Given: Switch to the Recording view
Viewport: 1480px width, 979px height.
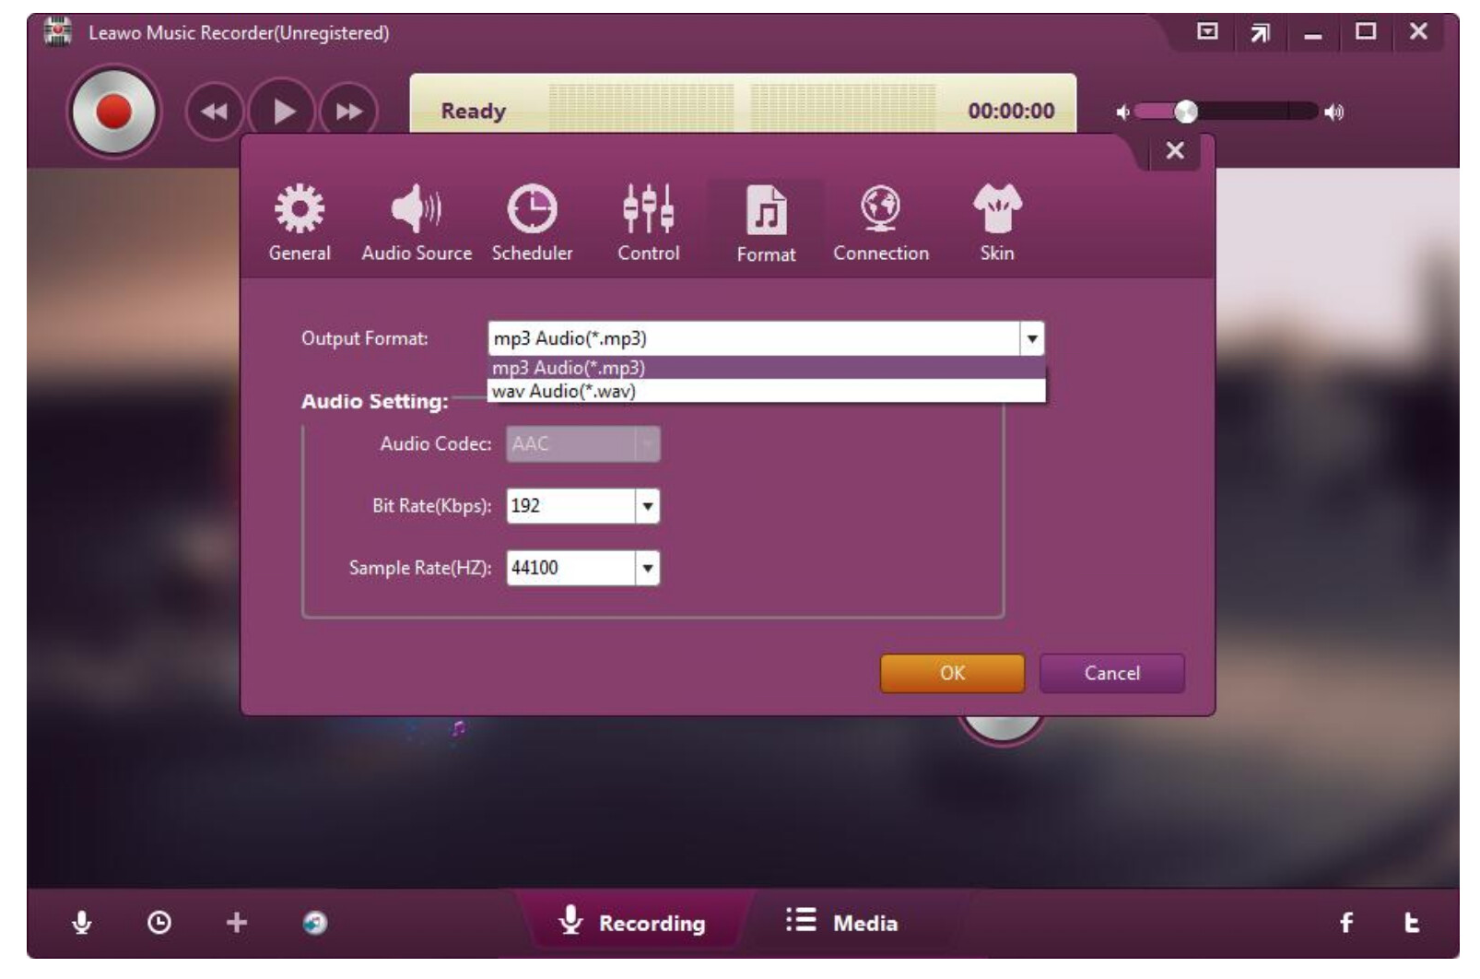Looking at the screenshot, I should 633,922.
